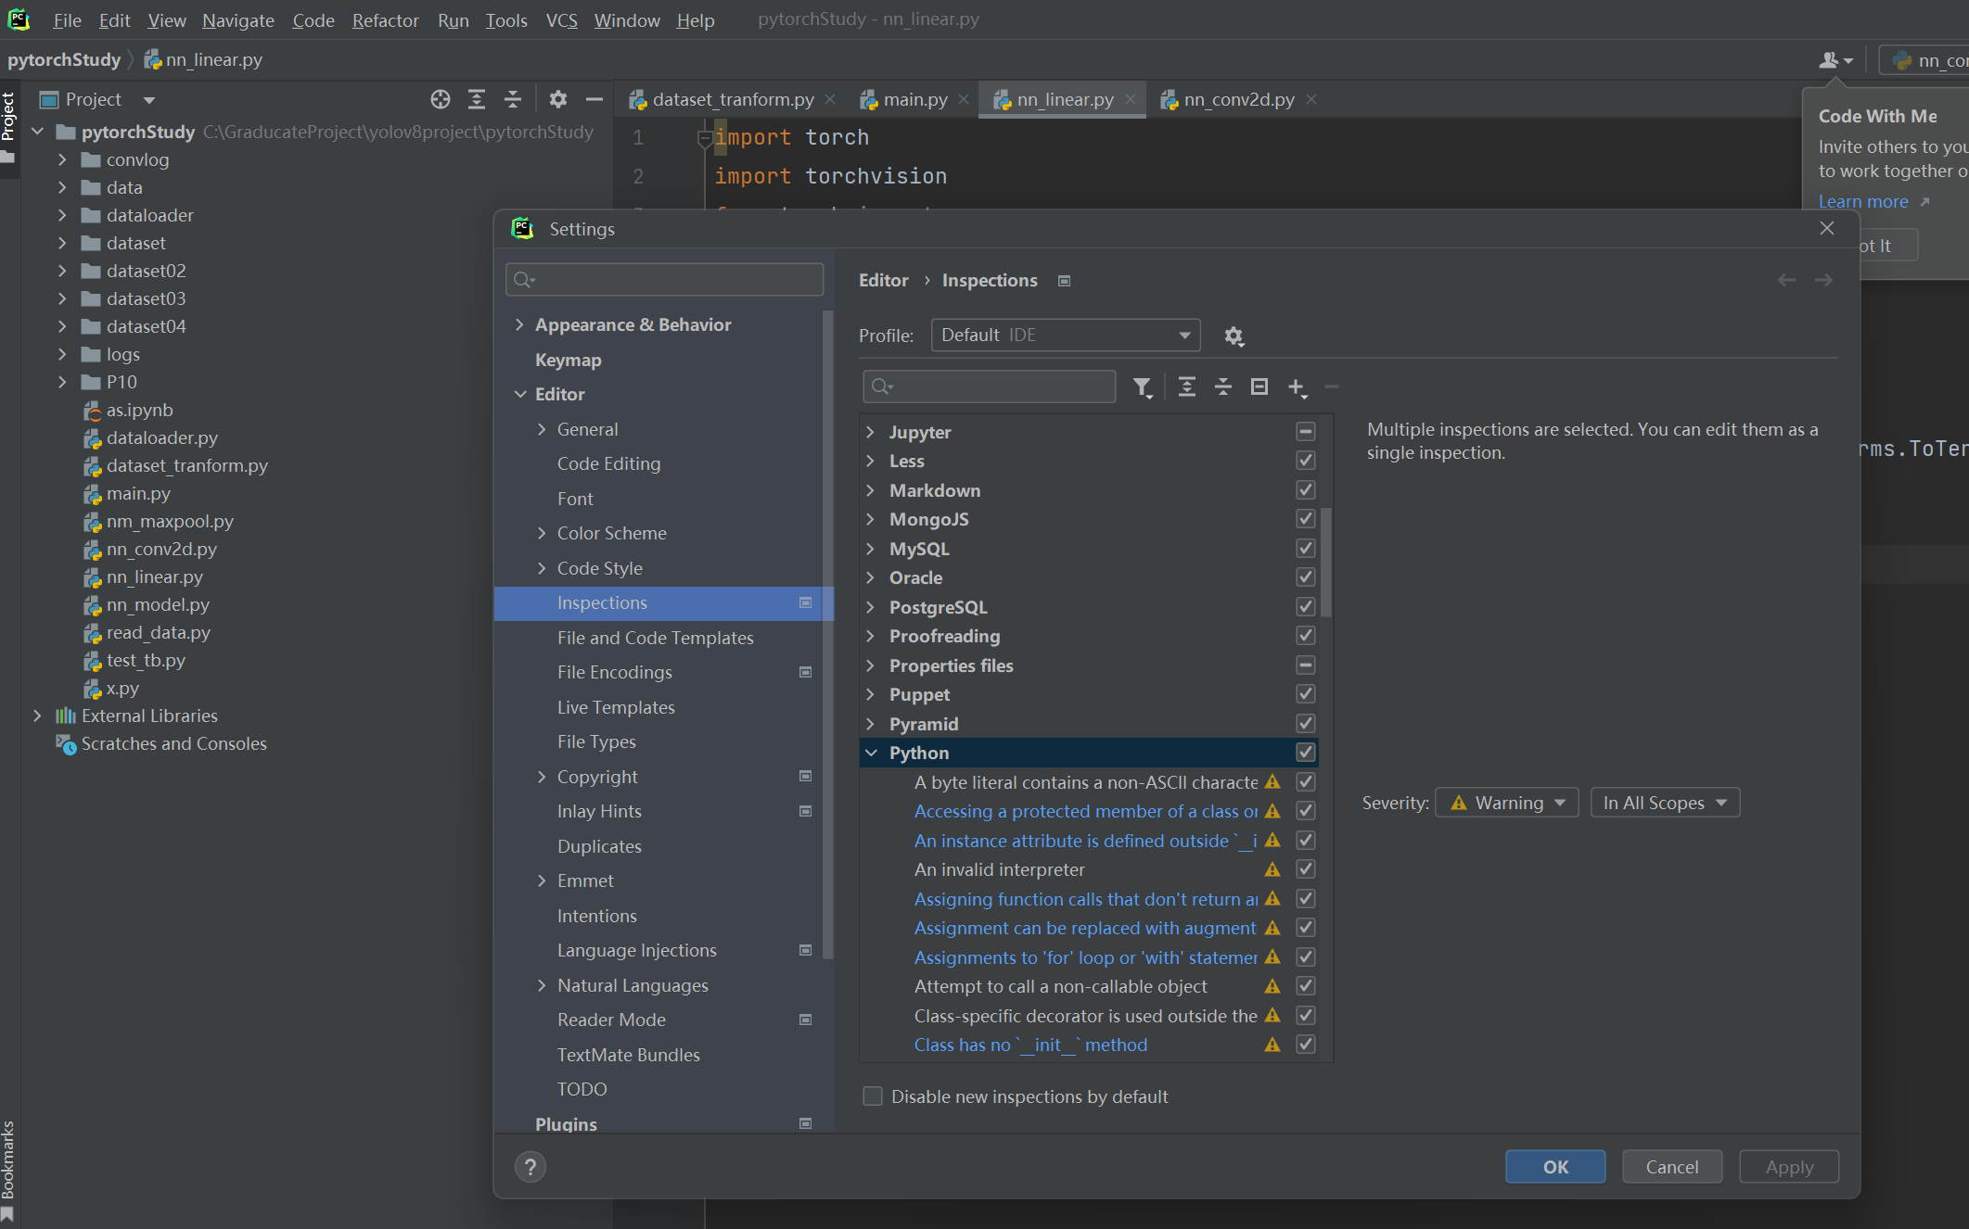Image resolution: width=1969 pixels, height=1229 pixels.
Task: Open profile gear settings icon
Action: click(x=1234, y=336)
